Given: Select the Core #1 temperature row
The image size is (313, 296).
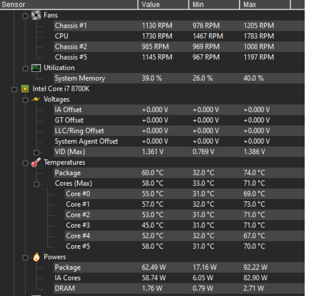Looking at the screenshot, I should pos(185,204).
